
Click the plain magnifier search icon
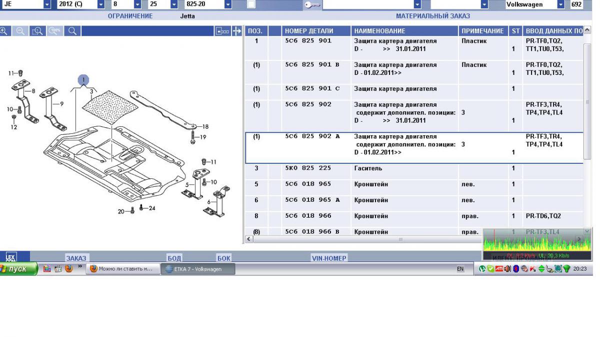click(x=72, y=31)
